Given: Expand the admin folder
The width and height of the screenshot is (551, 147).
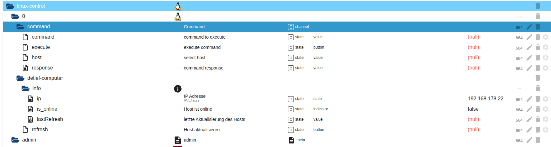Looking at the screenshot, I should coord(15,140).
